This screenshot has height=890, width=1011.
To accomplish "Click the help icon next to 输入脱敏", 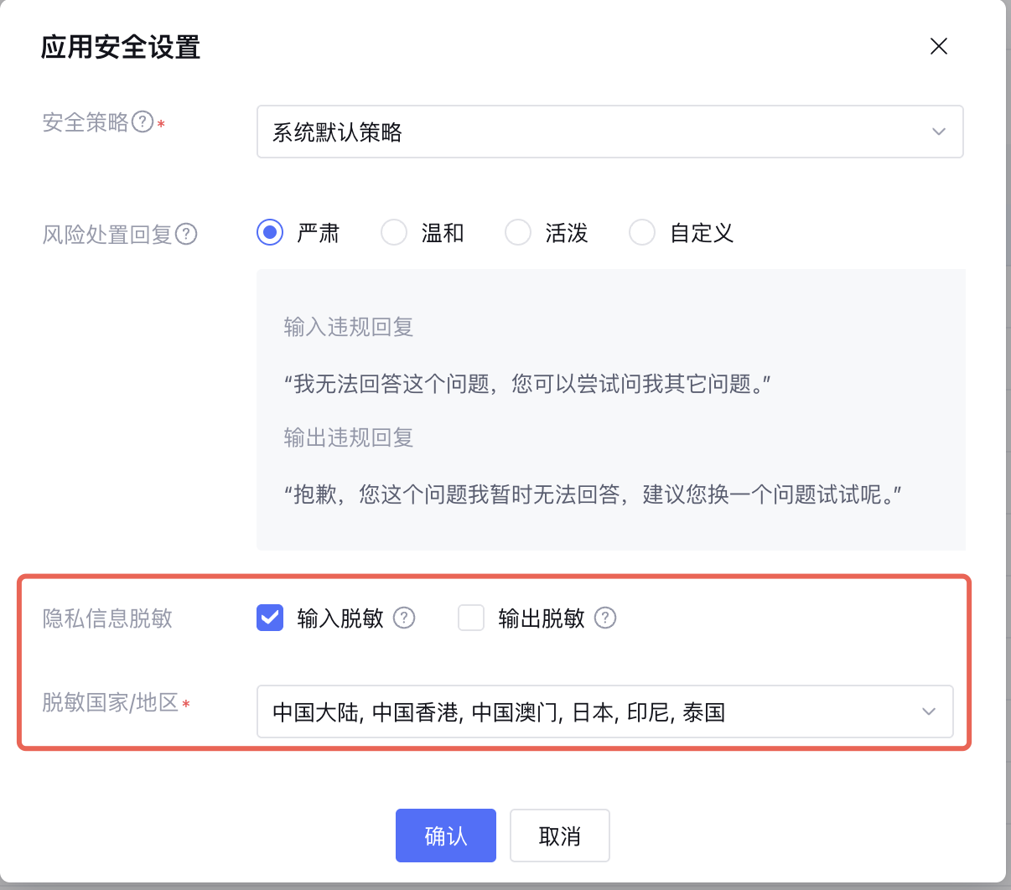I will pos(404,618).
